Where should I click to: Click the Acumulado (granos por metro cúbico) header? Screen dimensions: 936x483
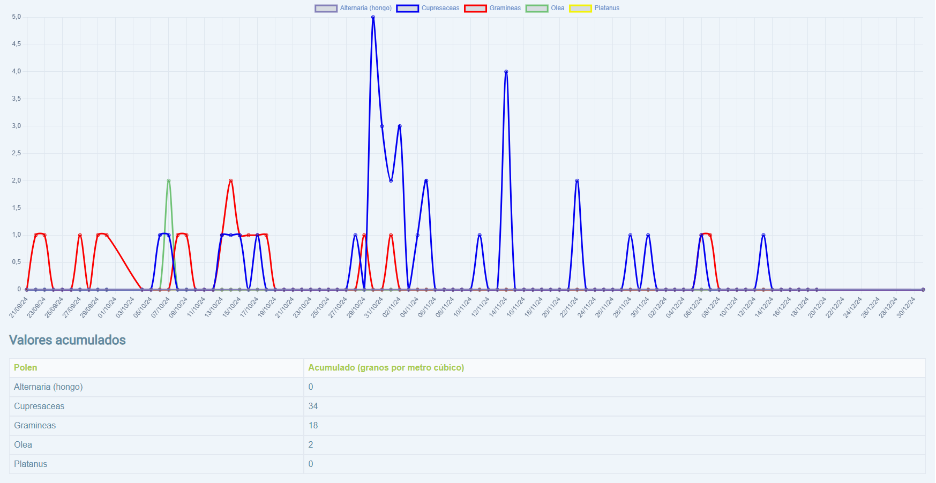pos(386,367)
